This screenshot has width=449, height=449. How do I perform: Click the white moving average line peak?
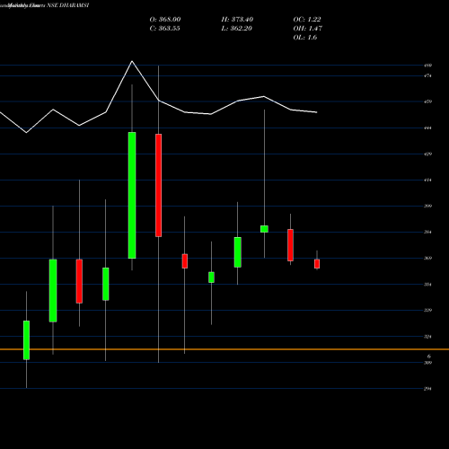click(132, 61)
